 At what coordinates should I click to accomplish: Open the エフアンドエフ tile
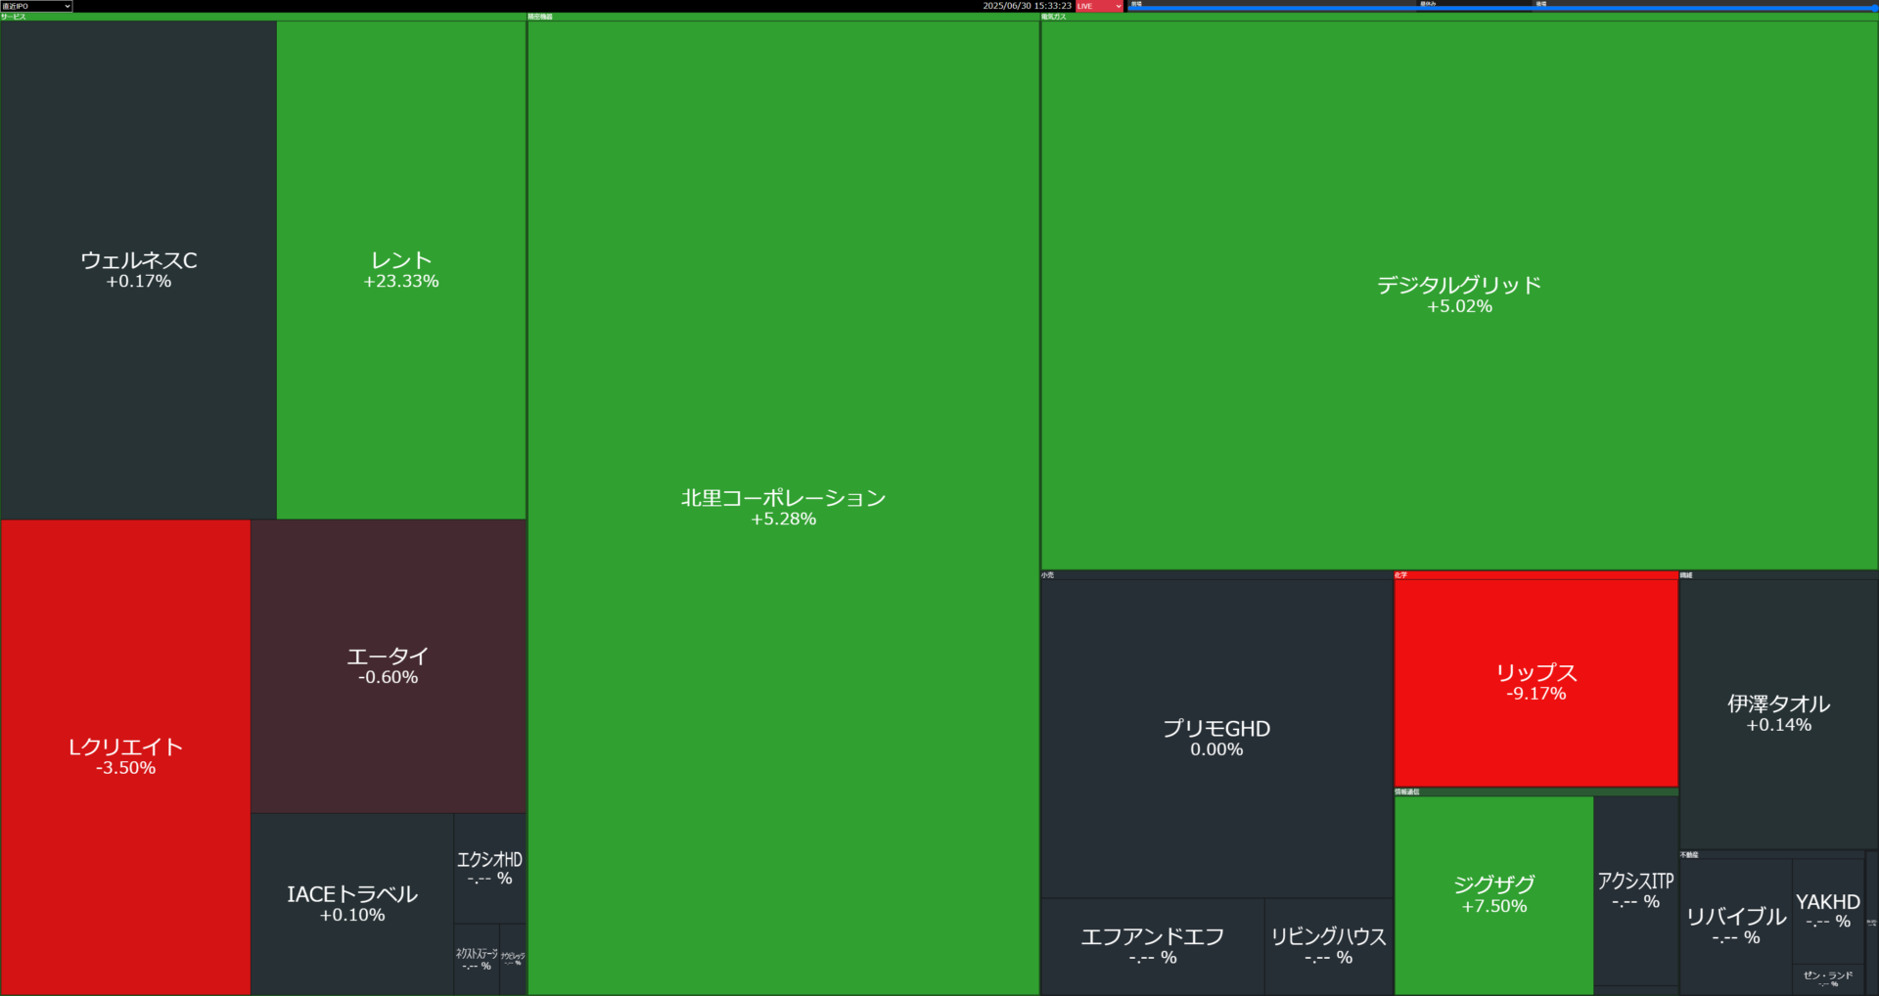(1153, 947)
